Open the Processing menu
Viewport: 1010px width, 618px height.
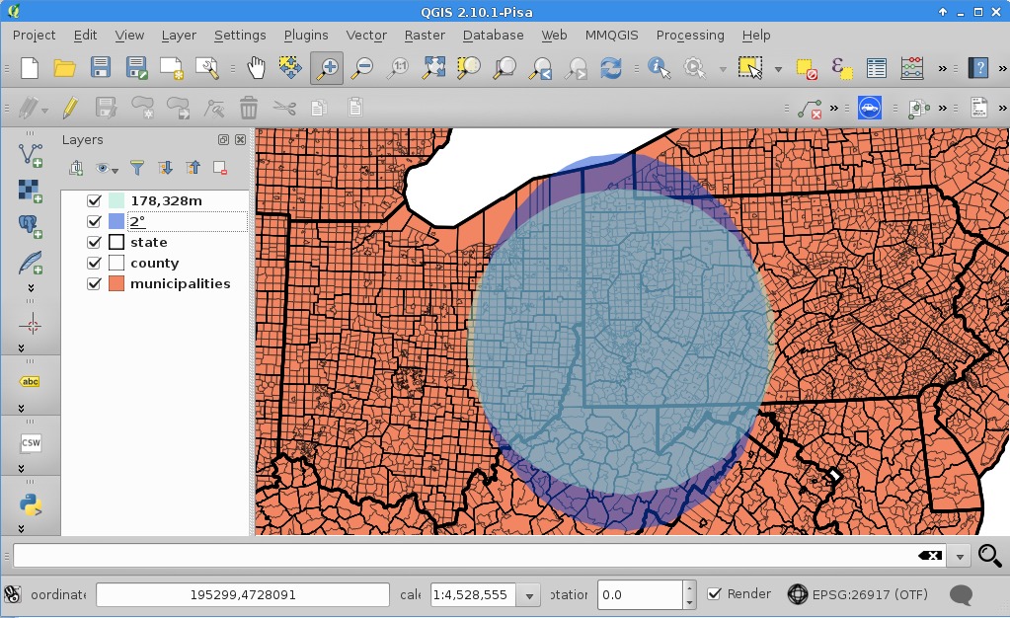(689, 35)
